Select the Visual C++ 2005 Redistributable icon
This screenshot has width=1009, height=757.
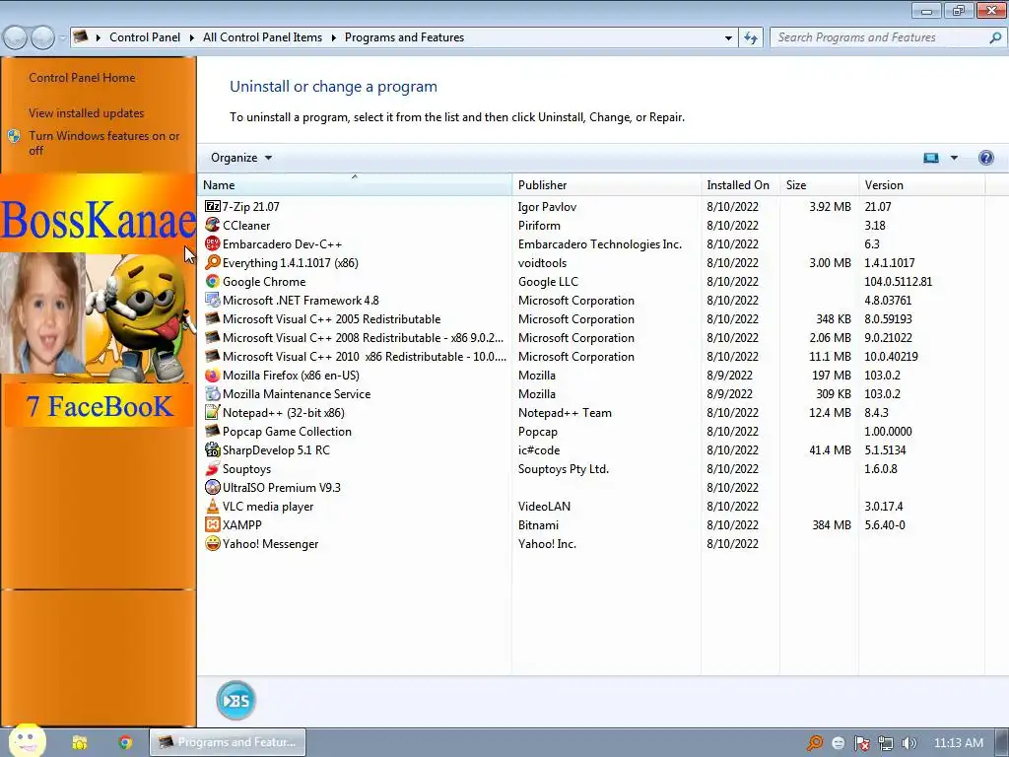click(213, 318)
